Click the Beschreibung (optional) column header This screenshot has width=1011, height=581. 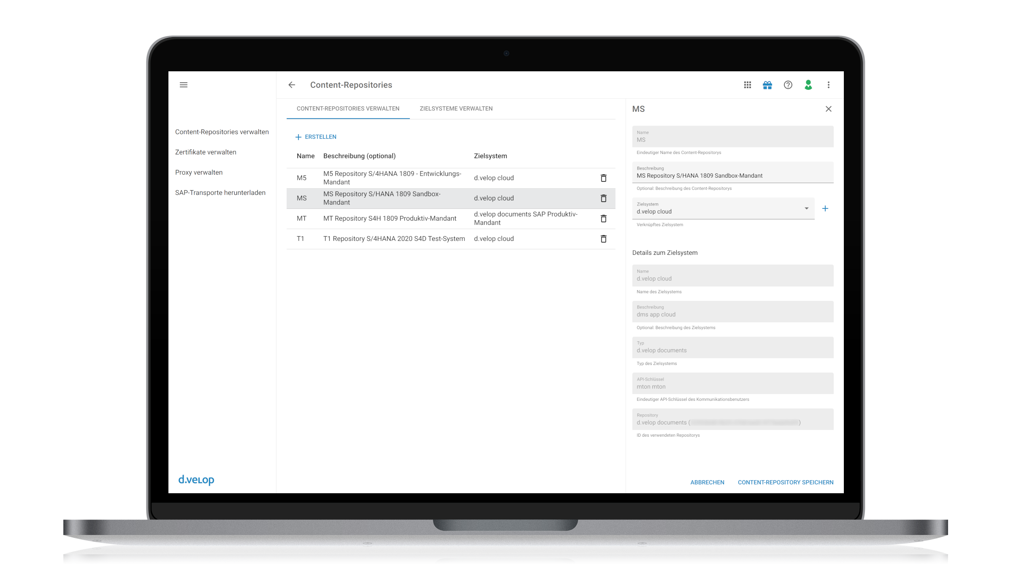click(x=359, y=156)
